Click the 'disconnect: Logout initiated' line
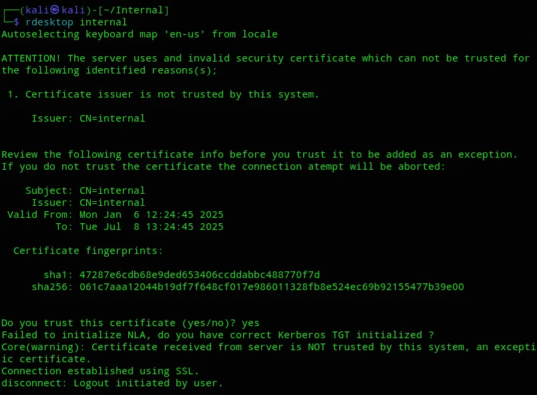 (112, 383)
